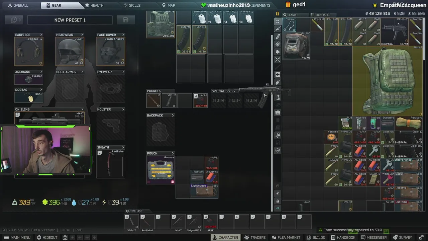Select the Paracord item in stash
The image size is (428, 241).
(x=409, y=123)
